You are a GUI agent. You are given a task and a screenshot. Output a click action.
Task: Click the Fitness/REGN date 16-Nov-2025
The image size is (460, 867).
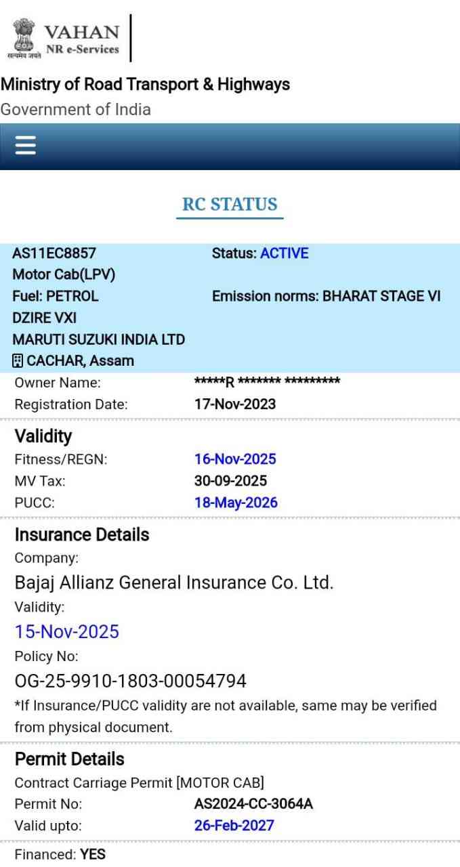(x=235, y=459)
